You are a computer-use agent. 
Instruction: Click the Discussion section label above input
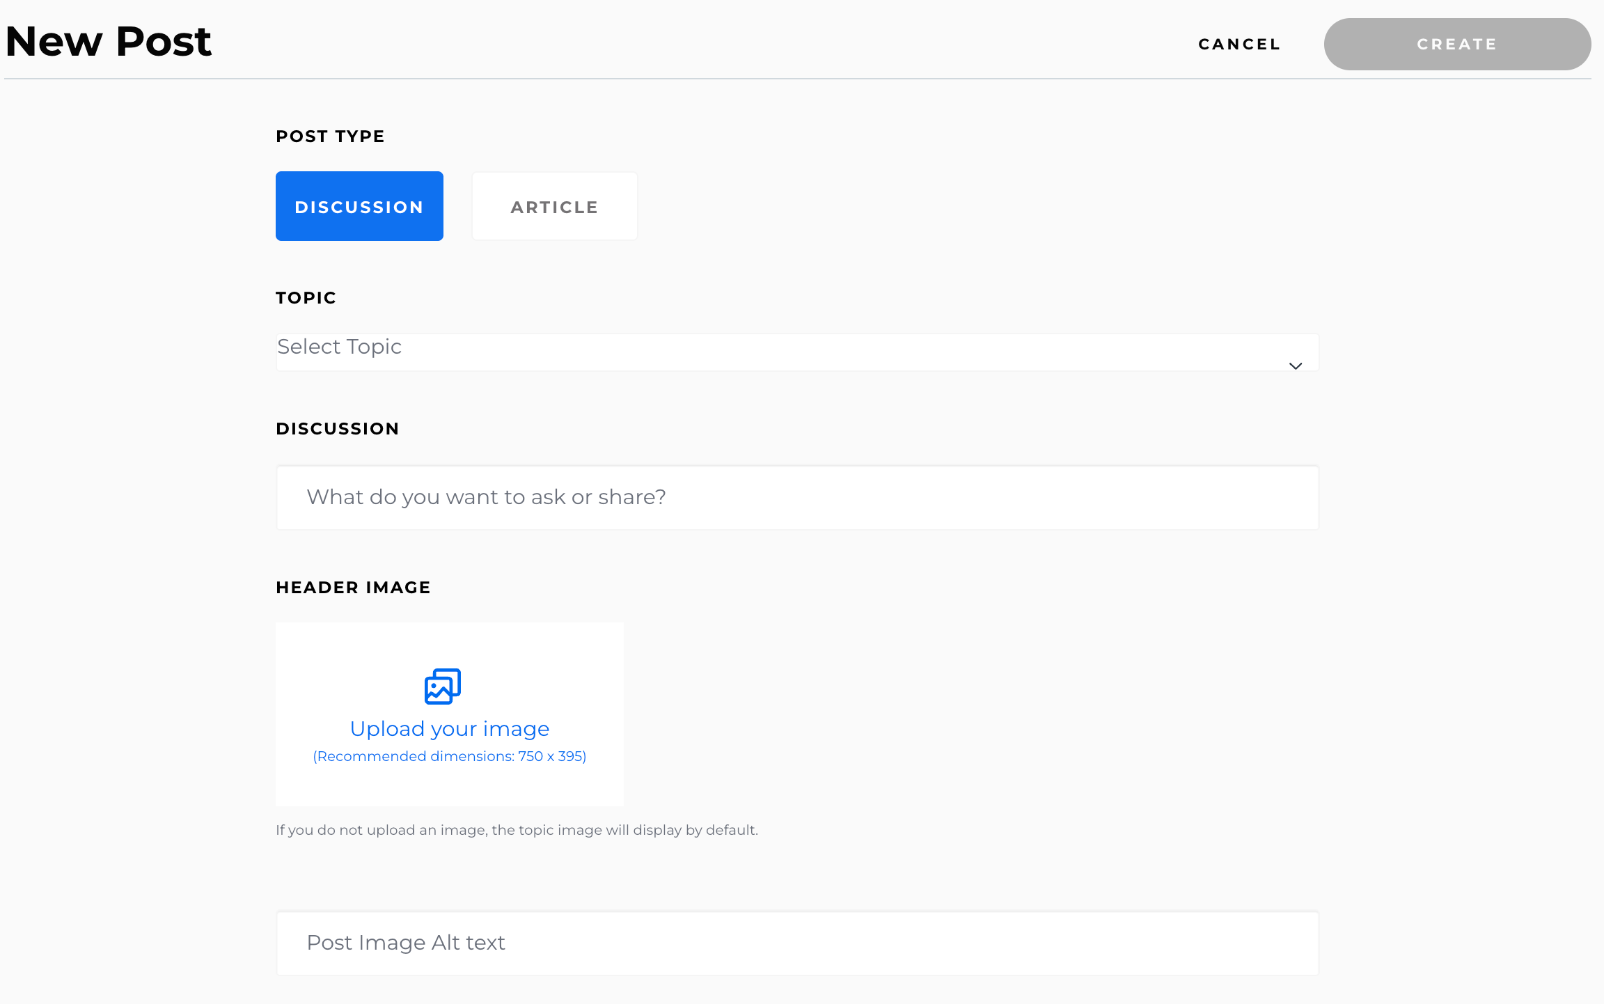click(337, 429)
